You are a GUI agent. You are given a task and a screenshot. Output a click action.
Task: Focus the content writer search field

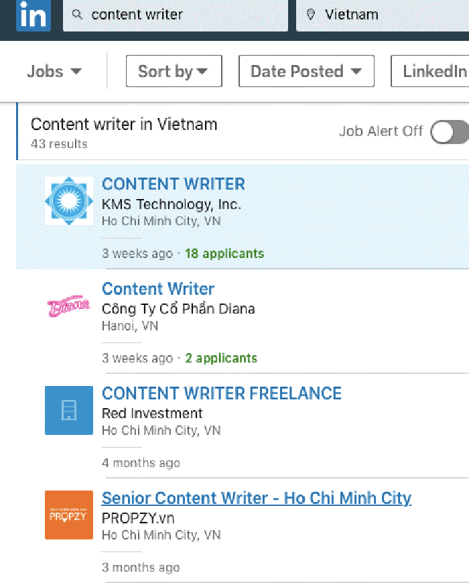coord(176,15)
